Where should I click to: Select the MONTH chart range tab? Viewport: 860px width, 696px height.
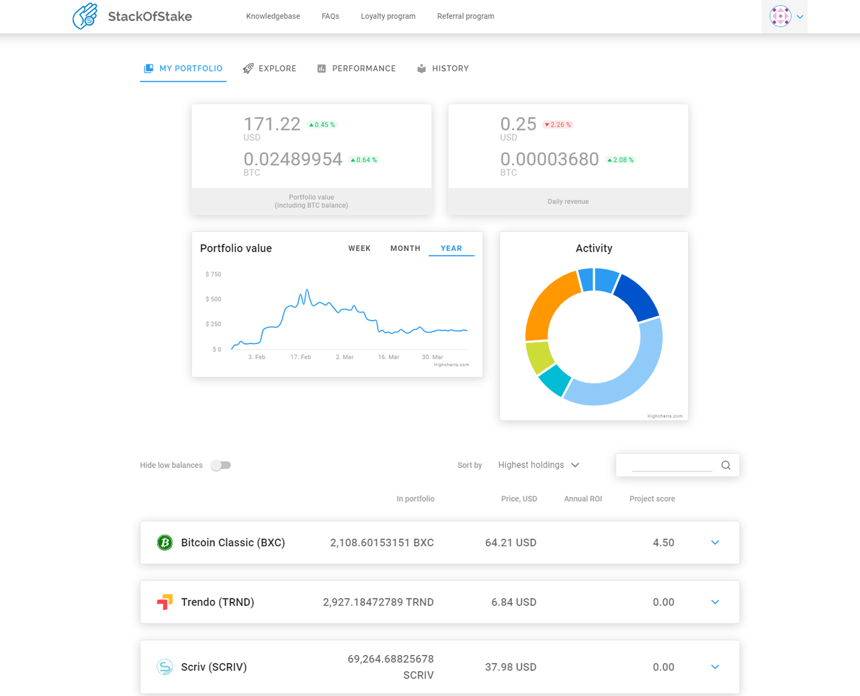tap(405, 248)
